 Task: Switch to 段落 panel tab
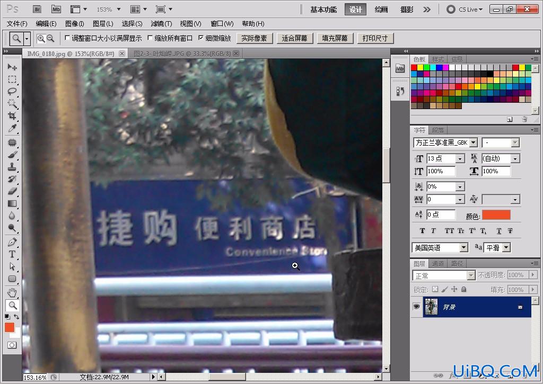coord(437,130)
